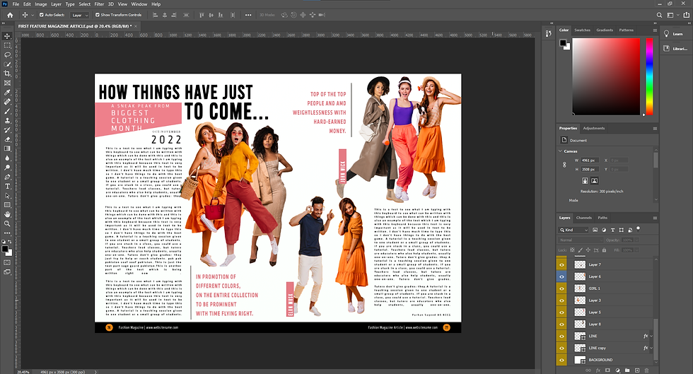Screen dimensions: 693x374
Task: Hide Layer 6 with its eye icon
Action: [x=561, y=276]
